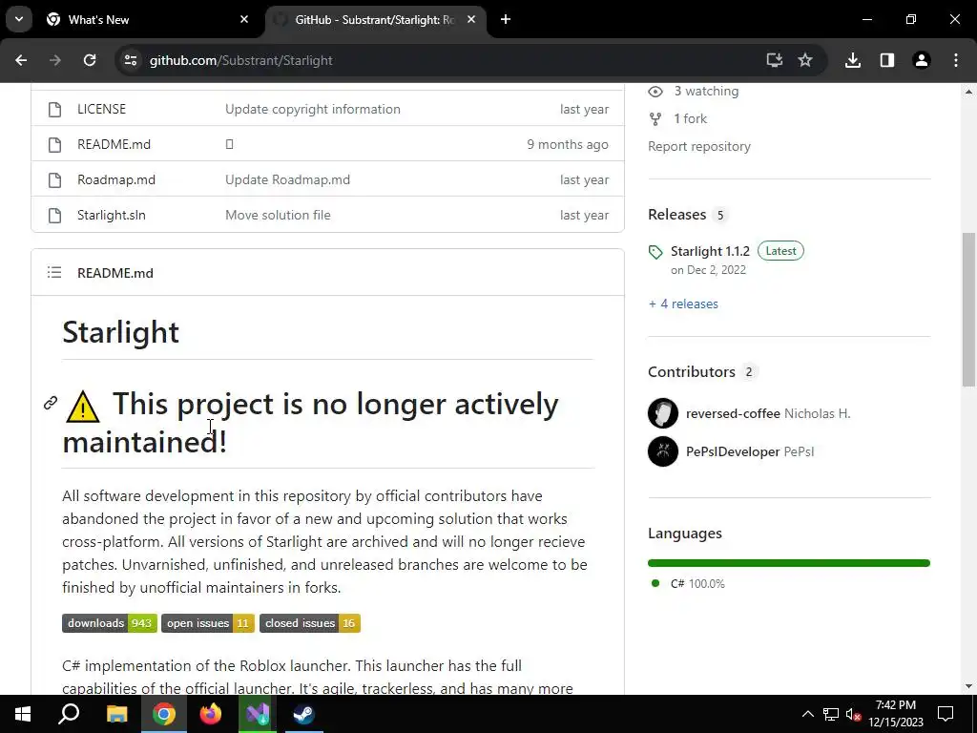Screen dimensions: 977x733
Task: Open PePsIDeveloper profile name link
Action: click(733, 451)
